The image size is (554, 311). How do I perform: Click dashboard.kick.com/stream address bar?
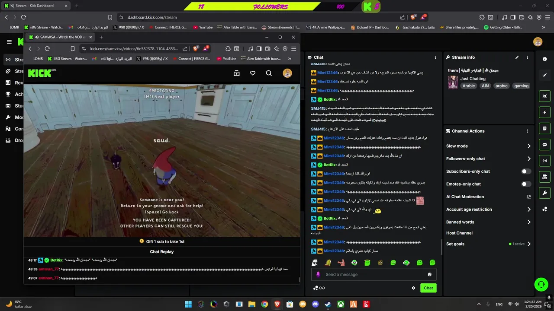[x=152, y=17]
